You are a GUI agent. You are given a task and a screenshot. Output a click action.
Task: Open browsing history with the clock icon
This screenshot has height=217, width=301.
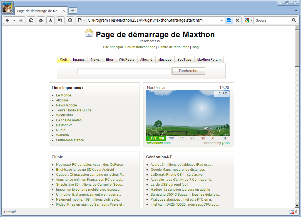(x=70, y=20)
